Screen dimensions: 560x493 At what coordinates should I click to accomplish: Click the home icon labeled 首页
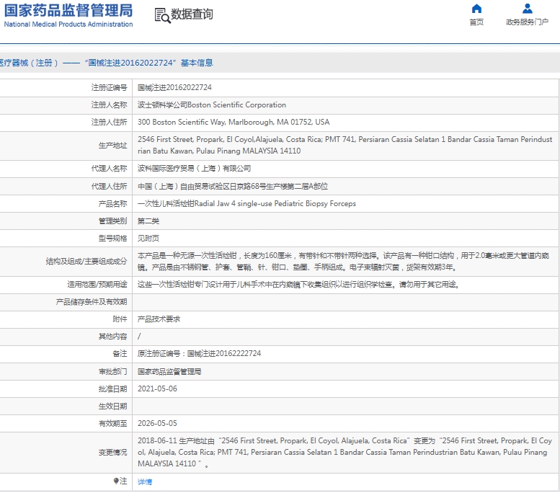tap(476, 8)
